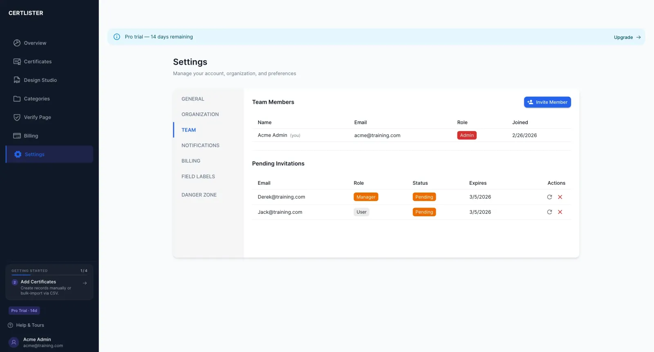Viewport: 654px width, 352px height.
Task: Click the 1/4 getting started counter
Action: pyautogui.click(x=84, y=271)
